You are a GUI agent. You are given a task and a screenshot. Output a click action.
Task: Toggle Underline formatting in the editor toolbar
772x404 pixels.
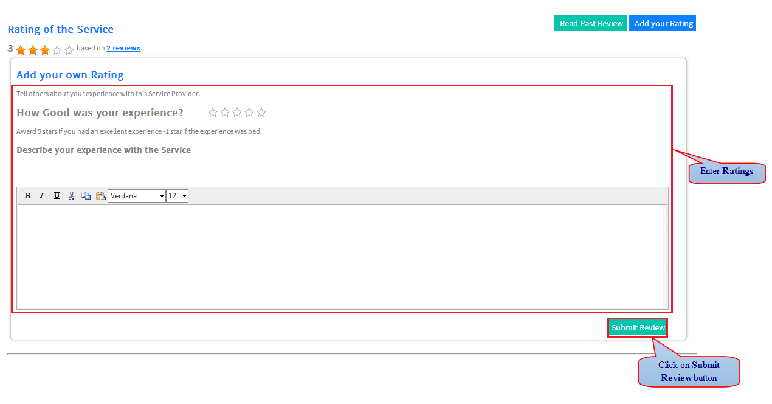pyautogui.click(x=57, y=196)
